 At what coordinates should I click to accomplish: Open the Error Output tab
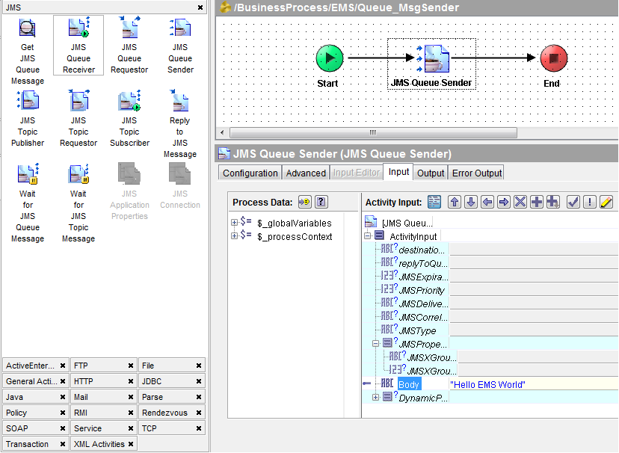[476, 172]
